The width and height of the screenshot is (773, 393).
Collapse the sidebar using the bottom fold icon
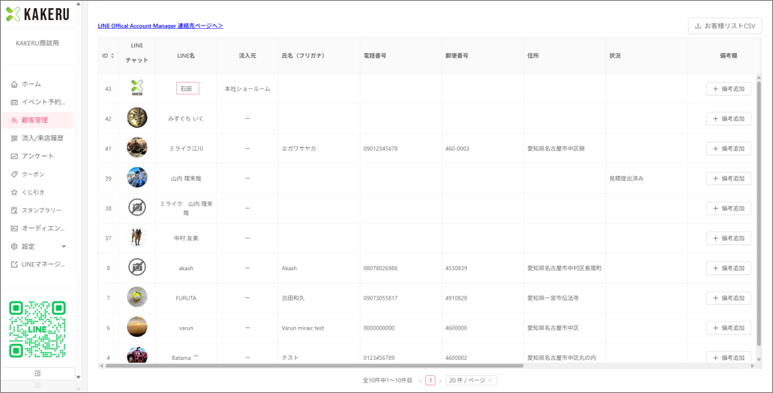pos(38,374)
